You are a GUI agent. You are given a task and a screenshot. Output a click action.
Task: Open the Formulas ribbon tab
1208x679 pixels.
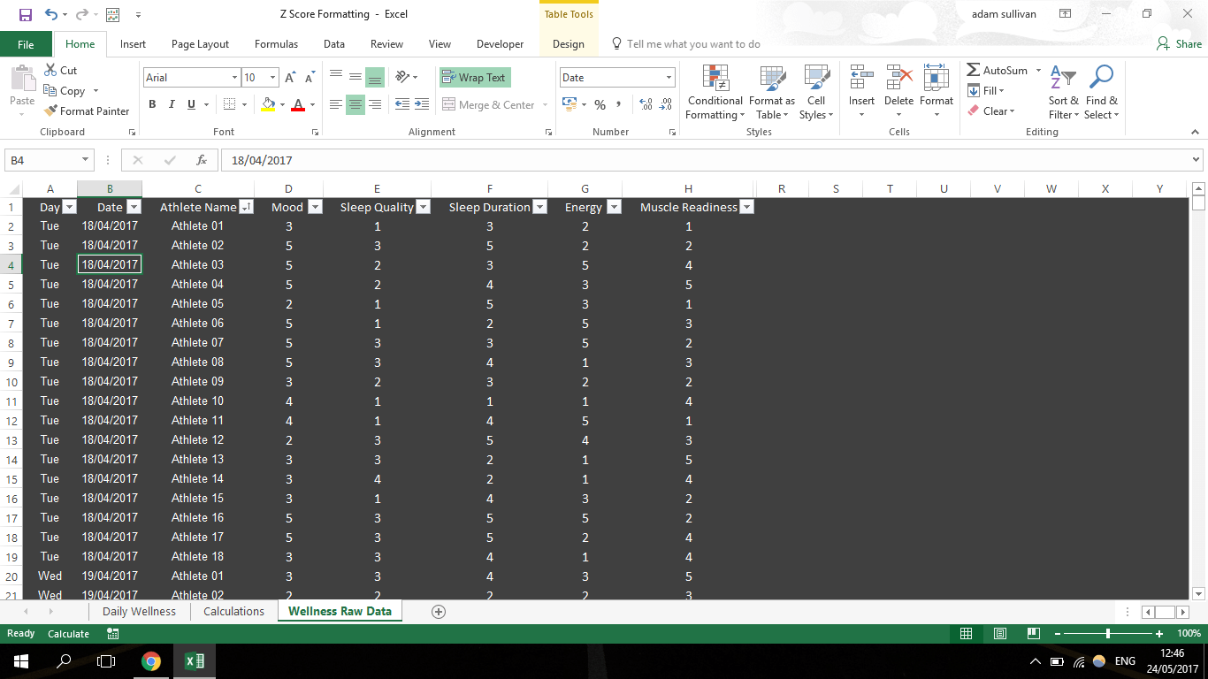click(276, 44)
